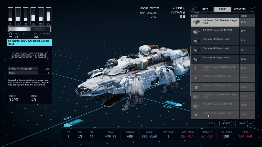Select Caravel V102 Shielded Cargo Hold name
The height and width of the screenshot is (147, 262).
(219, 68)
